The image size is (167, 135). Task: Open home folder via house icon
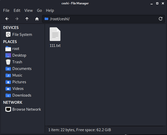coord(37,19)
